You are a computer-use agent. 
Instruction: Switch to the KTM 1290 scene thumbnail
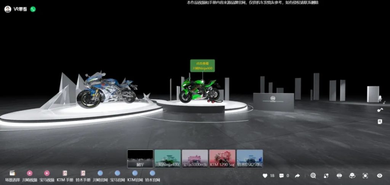(x=222, y=159)
